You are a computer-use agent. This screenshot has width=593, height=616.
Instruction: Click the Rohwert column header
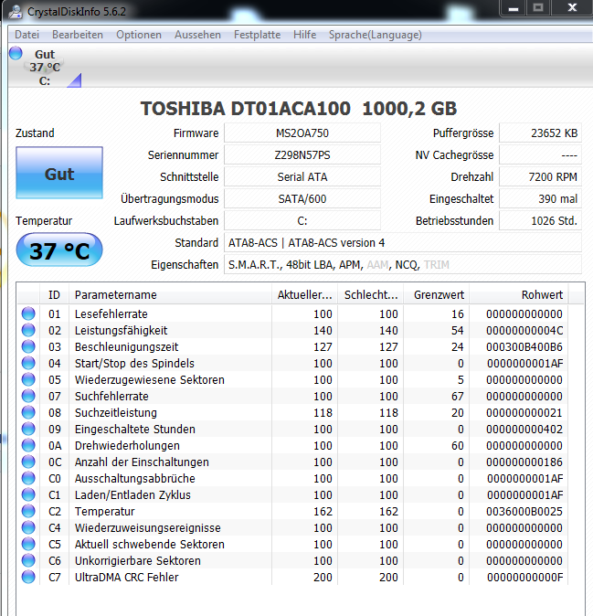tap(519, 294)
